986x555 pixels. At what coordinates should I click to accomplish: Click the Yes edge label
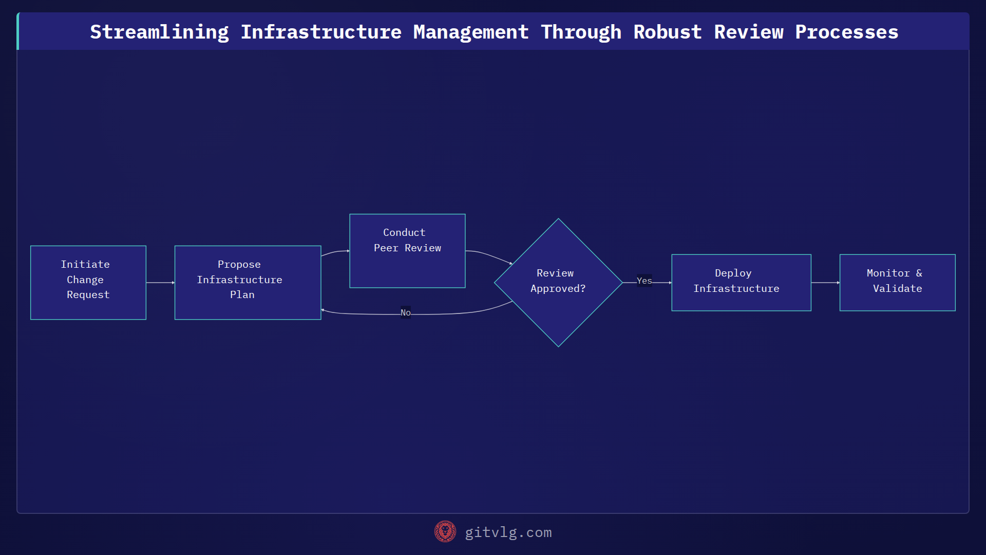tap(644, 281)
